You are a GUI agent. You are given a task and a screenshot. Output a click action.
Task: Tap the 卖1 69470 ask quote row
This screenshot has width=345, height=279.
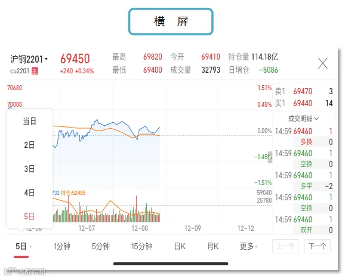coord(304,91)
